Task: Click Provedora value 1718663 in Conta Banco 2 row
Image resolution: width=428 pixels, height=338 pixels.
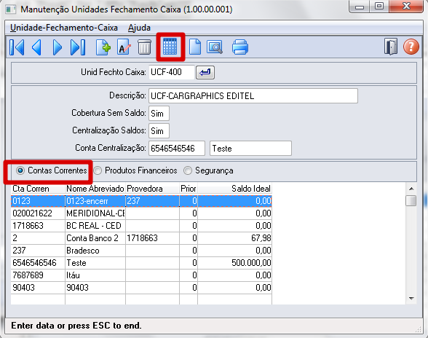Action: coord(152,238)
